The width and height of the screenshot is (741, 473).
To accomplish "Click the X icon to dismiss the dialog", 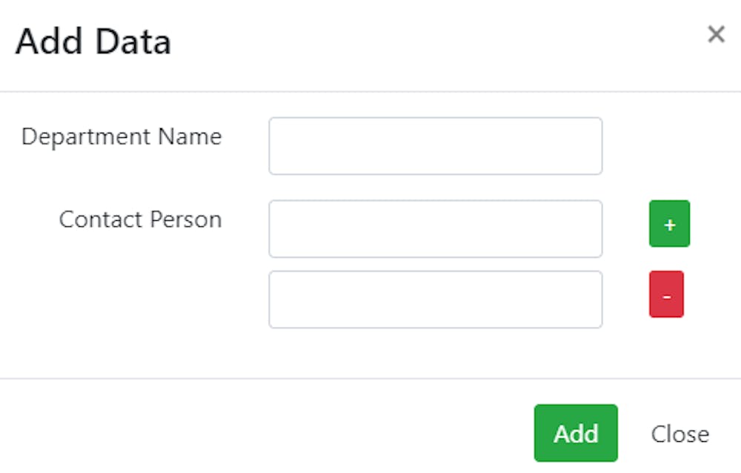I will [716, 34].
